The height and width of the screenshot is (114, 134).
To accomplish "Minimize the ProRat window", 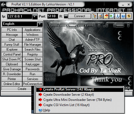I will click(123, 5).
